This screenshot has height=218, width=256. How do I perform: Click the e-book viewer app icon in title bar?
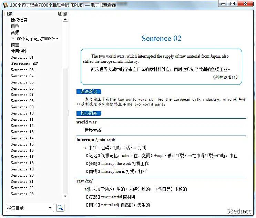(x=5, y=5)
